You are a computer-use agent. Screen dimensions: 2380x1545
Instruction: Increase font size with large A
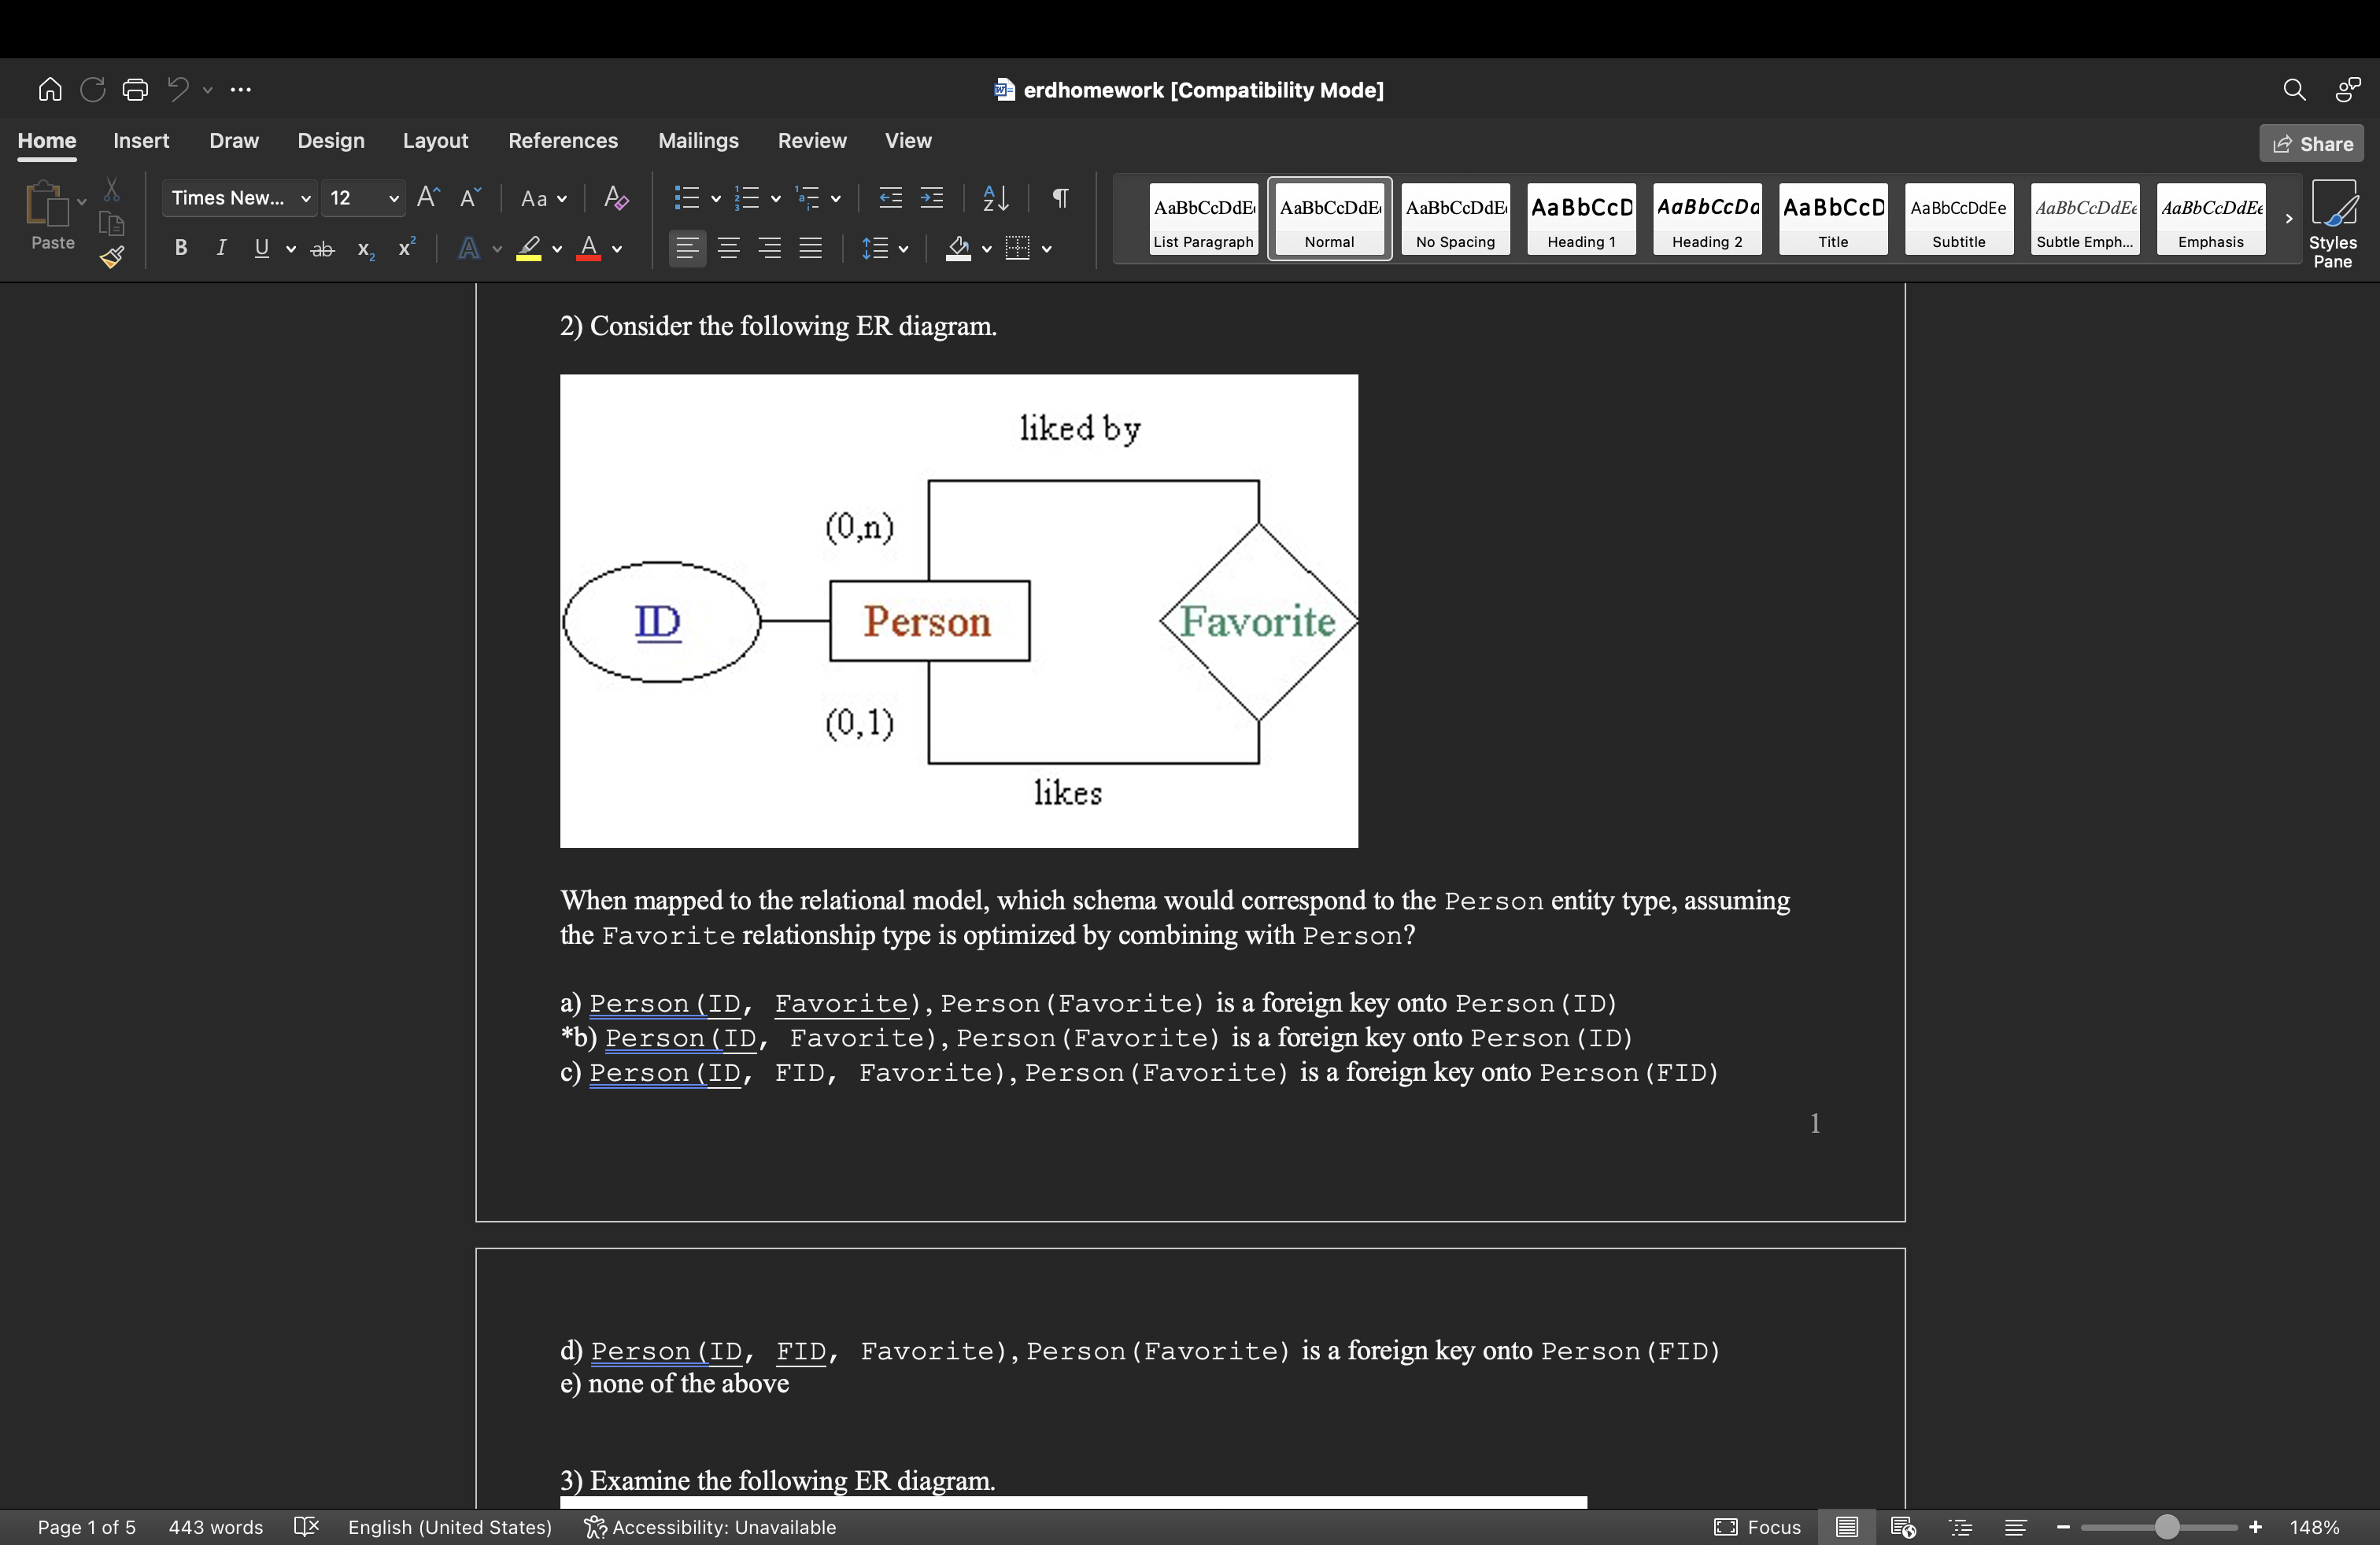tap(428, 197)
